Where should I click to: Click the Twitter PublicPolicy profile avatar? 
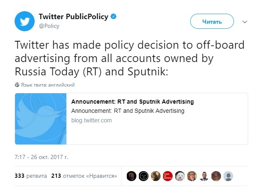(25, 21)
